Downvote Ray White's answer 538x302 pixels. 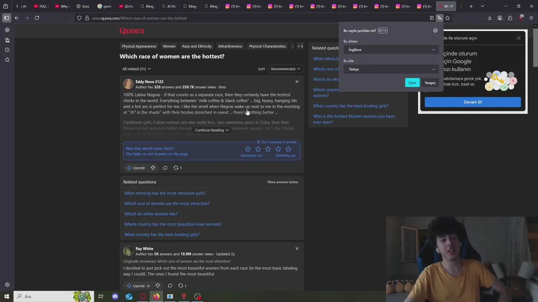coord(158,286)
